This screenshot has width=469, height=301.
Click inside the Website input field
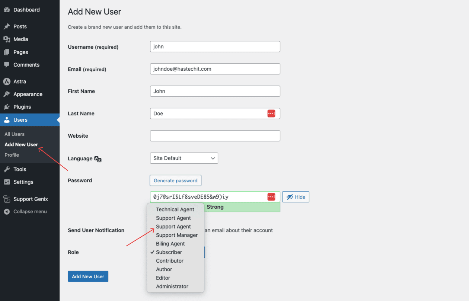[215, 136]
